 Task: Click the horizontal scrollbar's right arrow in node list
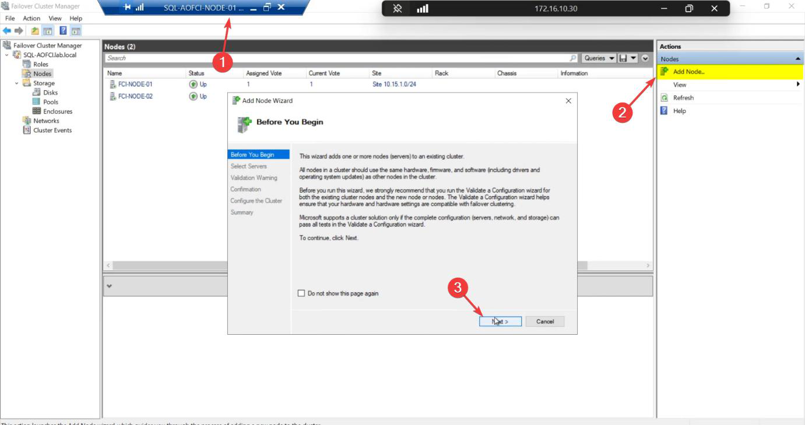648,265
